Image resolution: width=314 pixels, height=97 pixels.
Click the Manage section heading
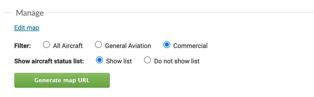[30, 13]
